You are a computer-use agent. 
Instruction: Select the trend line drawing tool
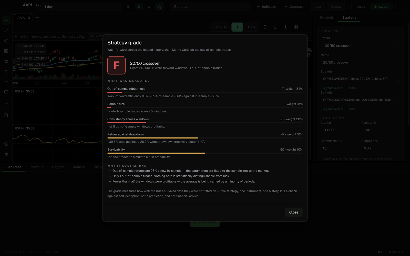tap(6, 30)
